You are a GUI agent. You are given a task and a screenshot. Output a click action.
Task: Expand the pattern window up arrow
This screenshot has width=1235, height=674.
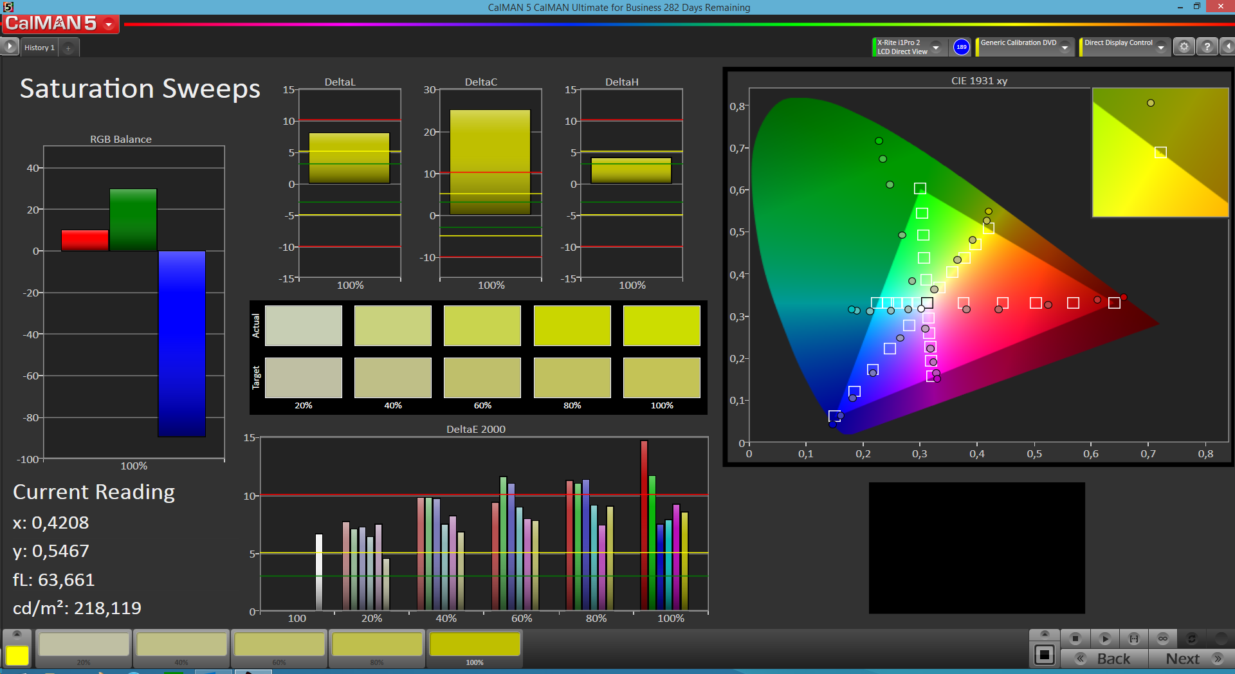tap(1045, 634)
